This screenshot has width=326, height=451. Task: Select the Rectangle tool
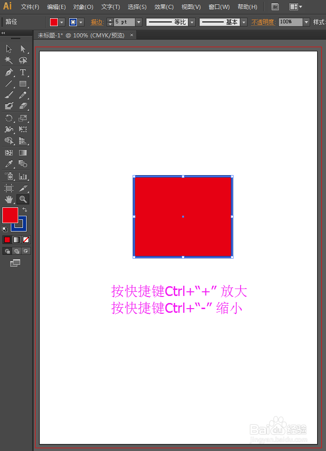pyautogui.click(x=23, y=84)
